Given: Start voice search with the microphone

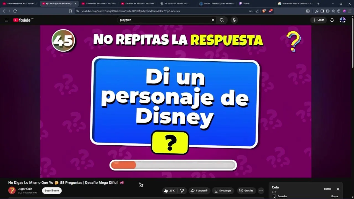Looking at the screenshot, I should coord(234,20).
